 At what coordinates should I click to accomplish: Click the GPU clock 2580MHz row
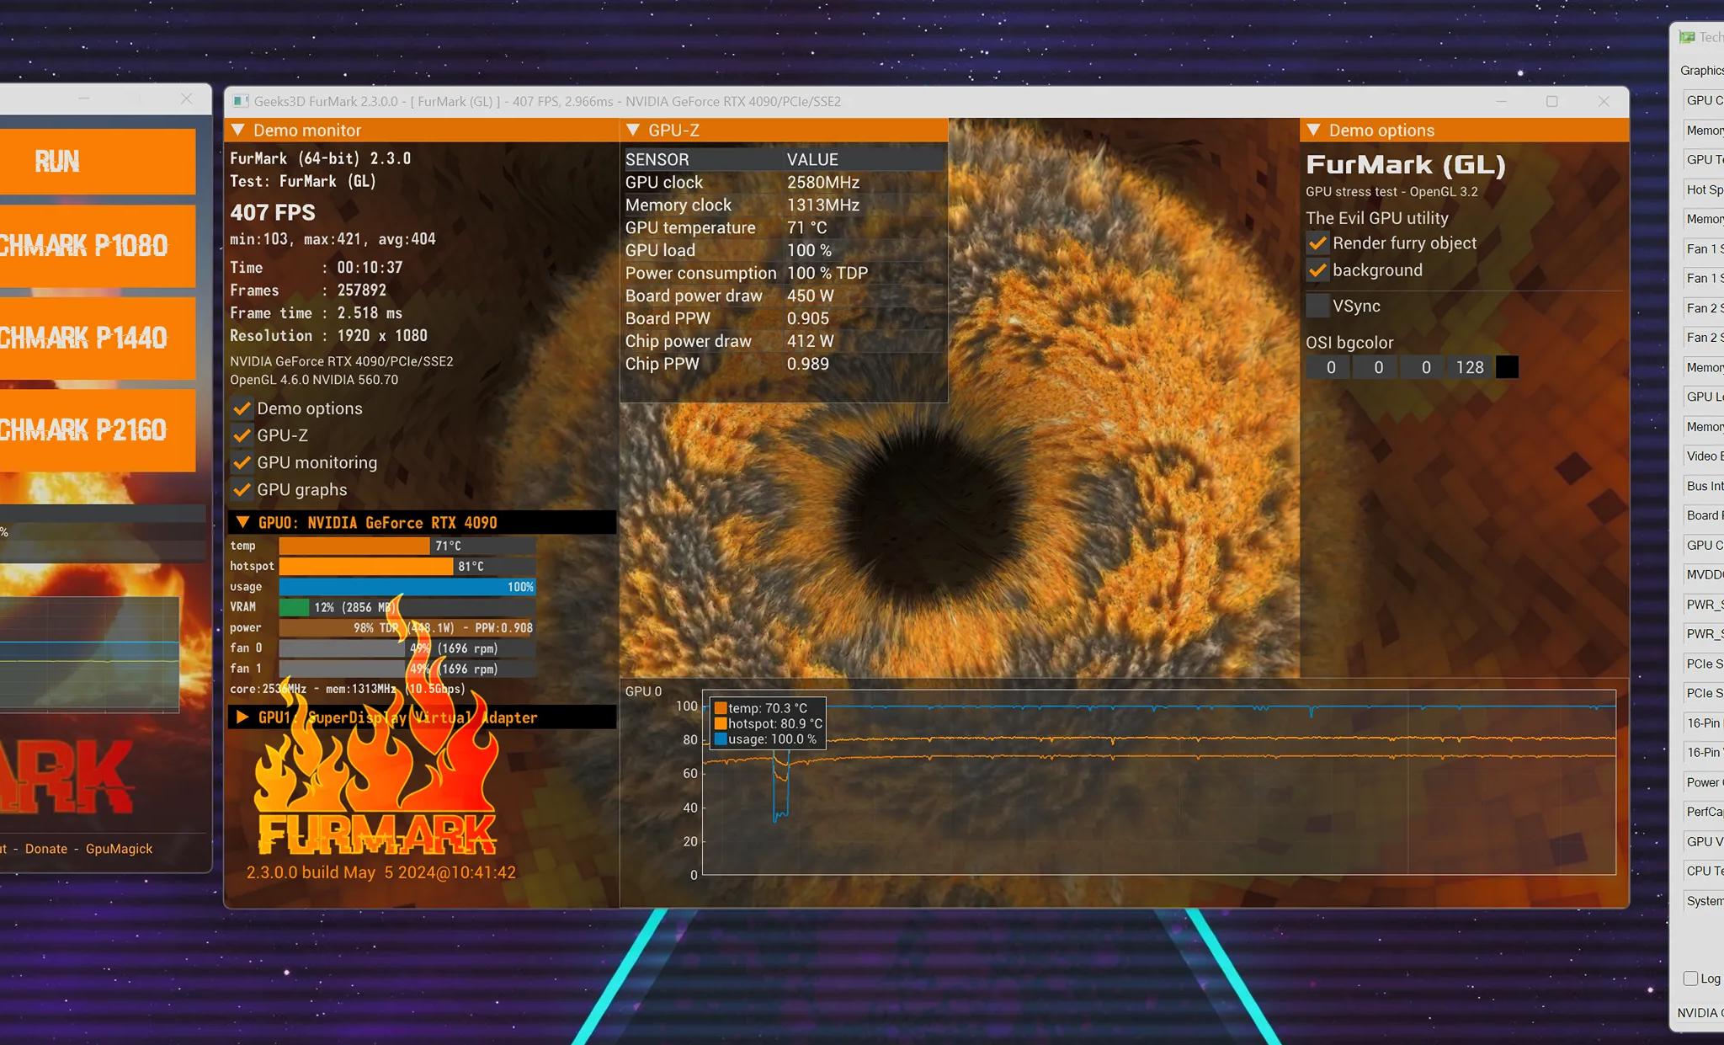(784, 183)
